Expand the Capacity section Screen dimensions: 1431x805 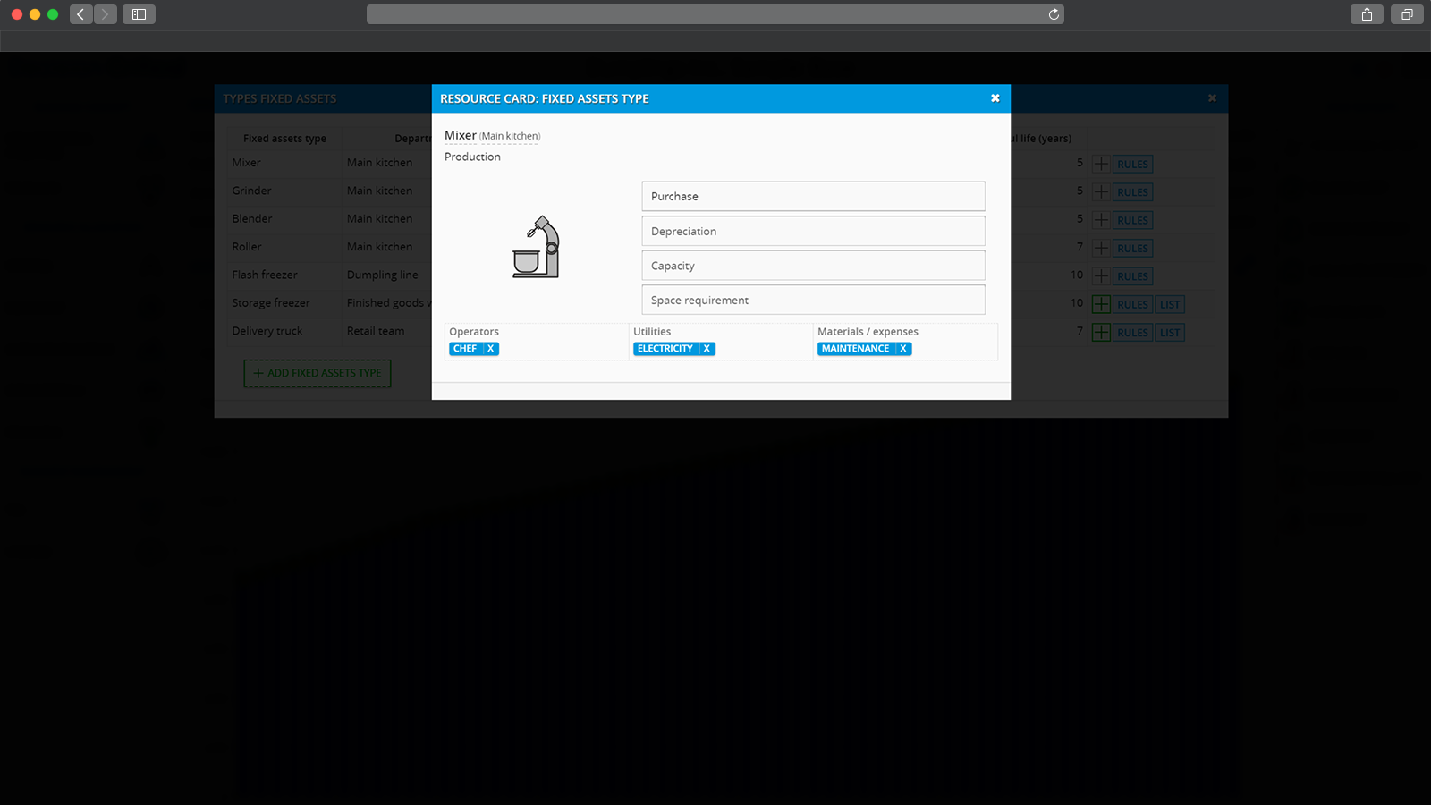pyautogui.click(x=813, y=266)
